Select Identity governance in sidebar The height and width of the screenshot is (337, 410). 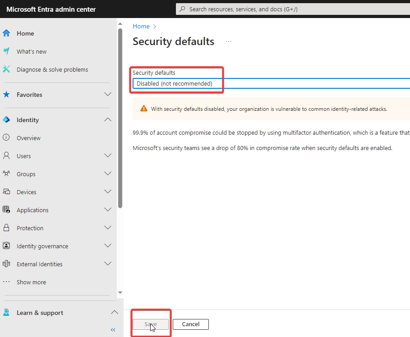coord(42,246)
